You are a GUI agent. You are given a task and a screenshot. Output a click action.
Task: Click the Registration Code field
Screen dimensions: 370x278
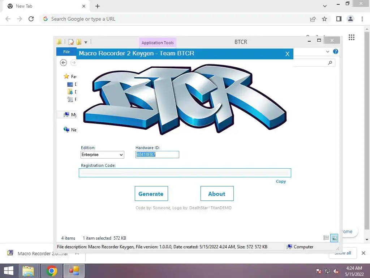coord(185,173)
